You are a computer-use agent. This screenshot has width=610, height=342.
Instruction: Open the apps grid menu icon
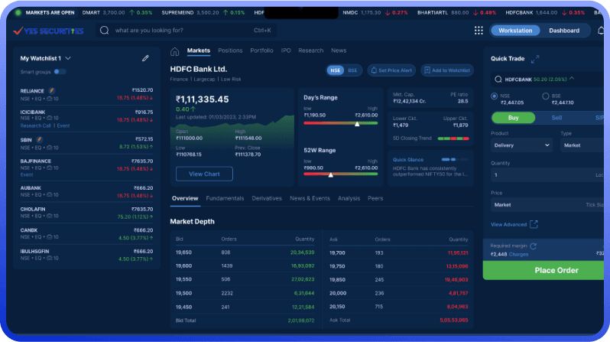tap(479, 31)
